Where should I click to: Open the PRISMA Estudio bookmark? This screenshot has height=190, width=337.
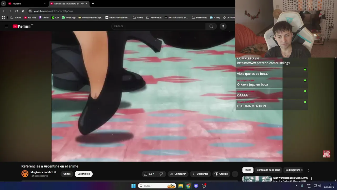click(x=176, y=18)
